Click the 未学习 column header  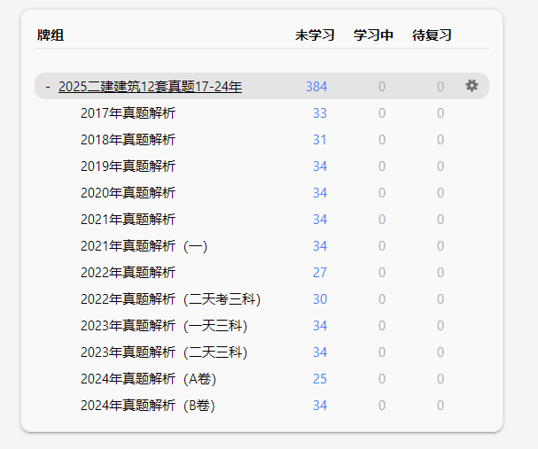(x=315, y=35)
